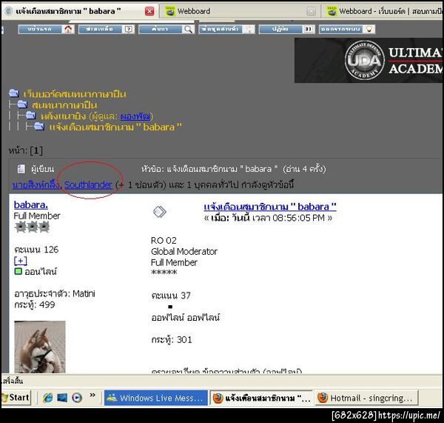This screenshot has height=423, width=444.
Task: Click the Windows Start button
Action: [16, 398]
